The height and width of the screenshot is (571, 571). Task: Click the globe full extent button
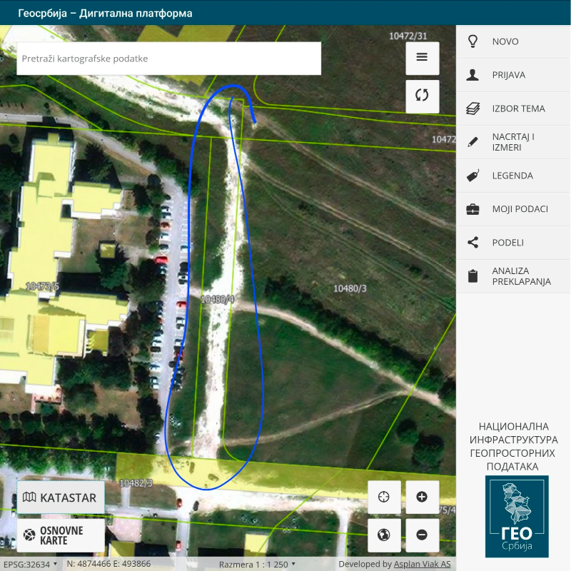pos(384,535)
